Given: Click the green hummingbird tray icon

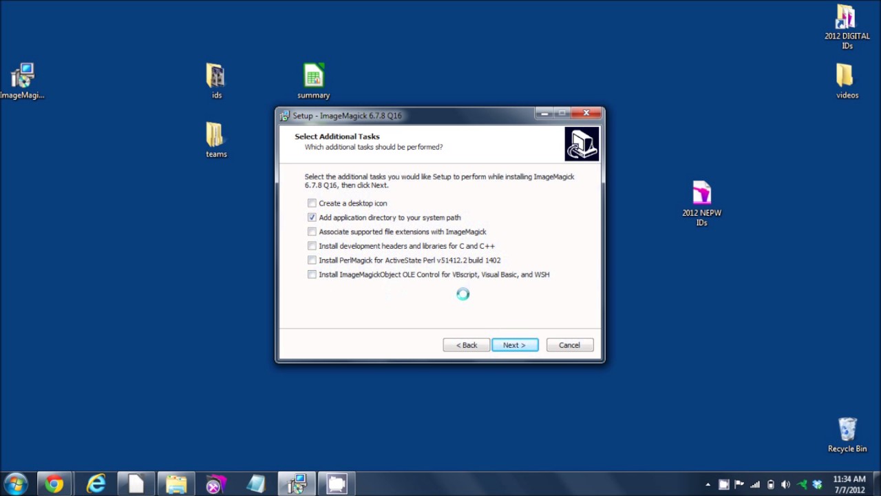Looking at the screenshot, I should 802,484.
